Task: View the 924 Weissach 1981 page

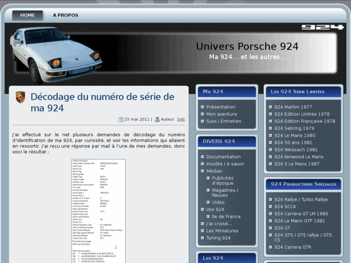Action: tap(296, 150)
